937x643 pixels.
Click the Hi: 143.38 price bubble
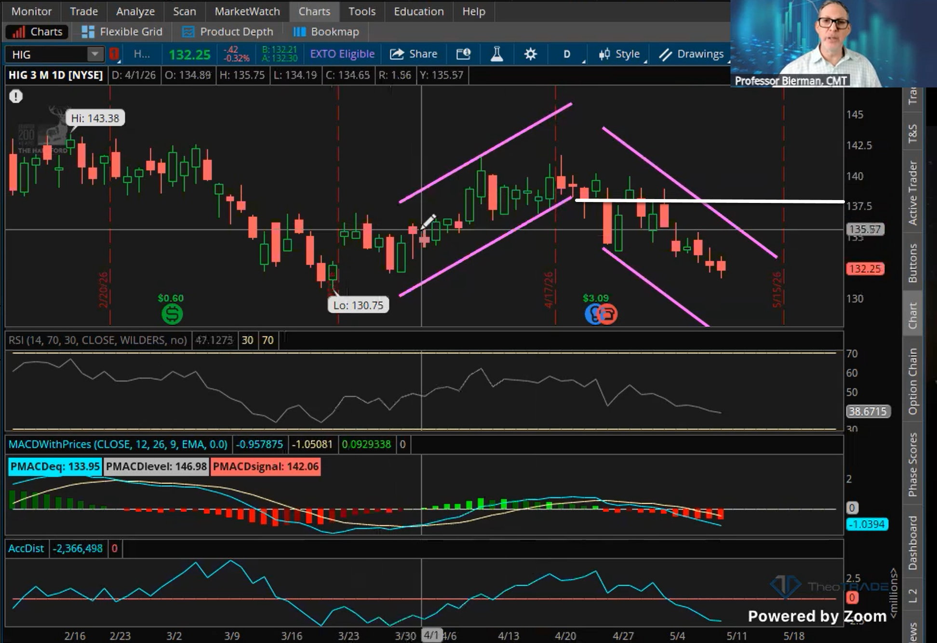click(x=95, y=118)
